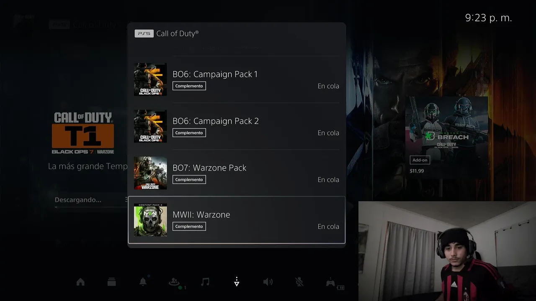Screen dimensions: 536x301
Task: Click the La más grande Temp text
Action: coord(88,166)
